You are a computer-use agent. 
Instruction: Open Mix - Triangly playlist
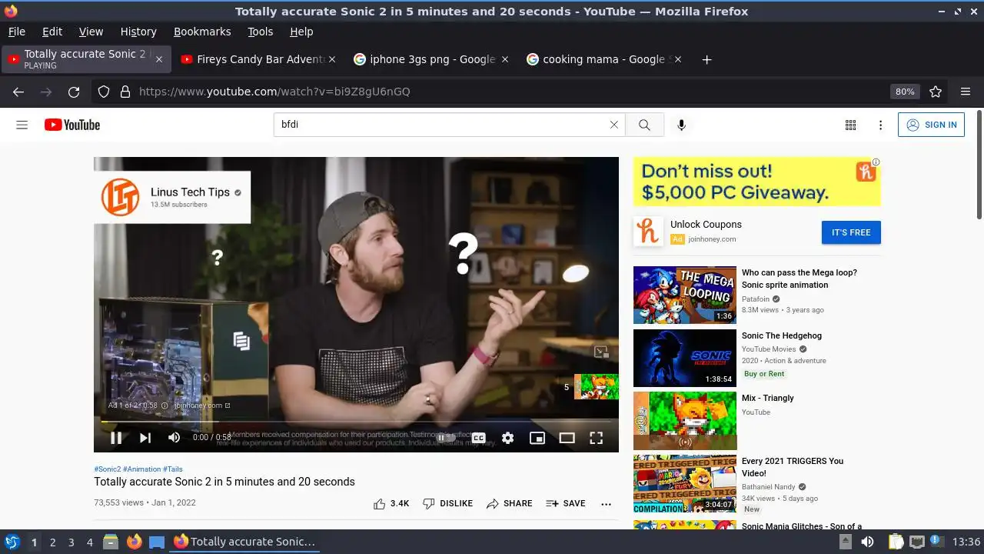coord(684,421)
